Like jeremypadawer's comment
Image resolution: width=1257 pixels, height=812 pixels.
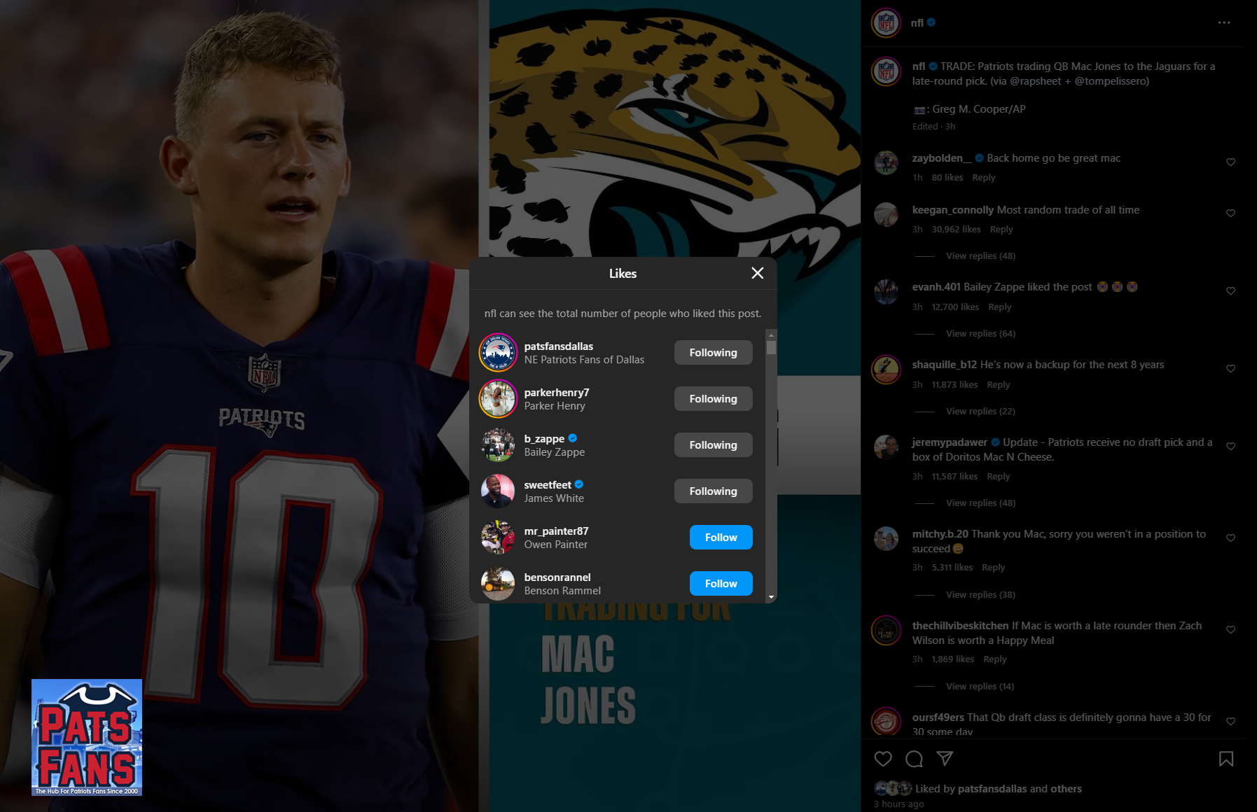coord(1230,446)
